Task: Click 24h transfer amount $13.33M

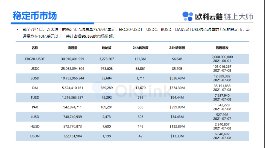Action: [x=177, y=136]
